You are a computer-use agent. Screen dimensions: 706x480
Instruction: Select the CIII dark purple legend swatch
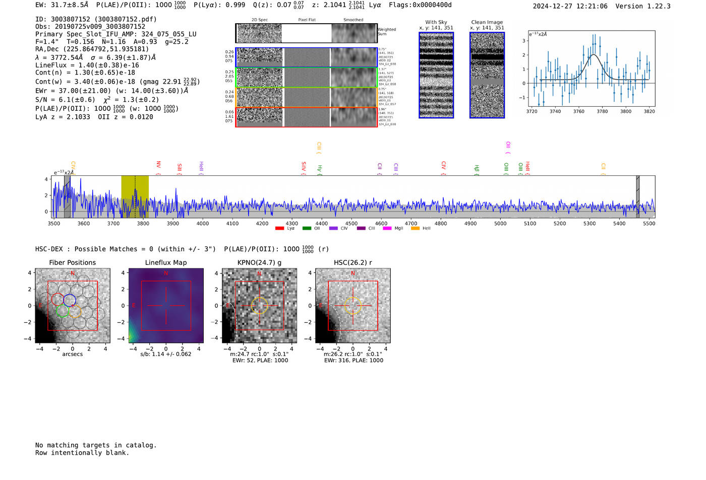(x=361, y=229)
